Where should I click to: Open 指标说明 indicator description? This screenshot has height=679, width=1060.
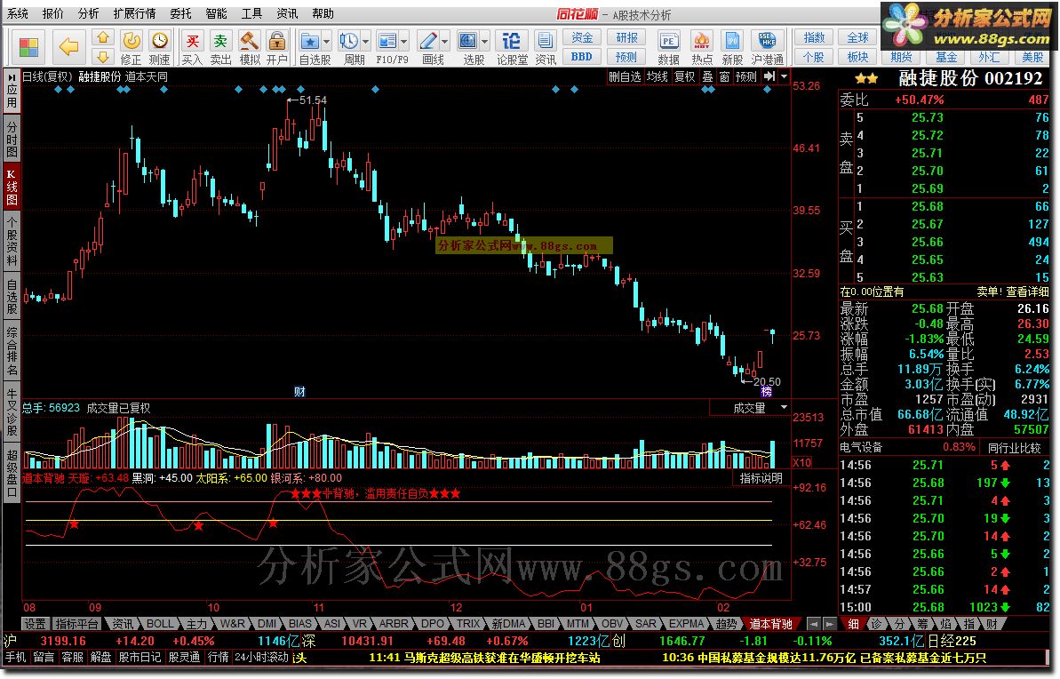[761, 478]
